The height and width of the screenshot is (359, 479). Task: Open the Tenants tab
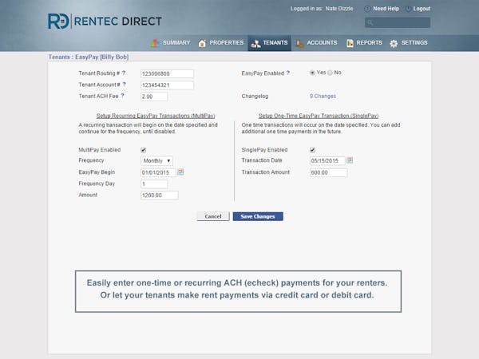pyautogui.click(x=269, y=43)
